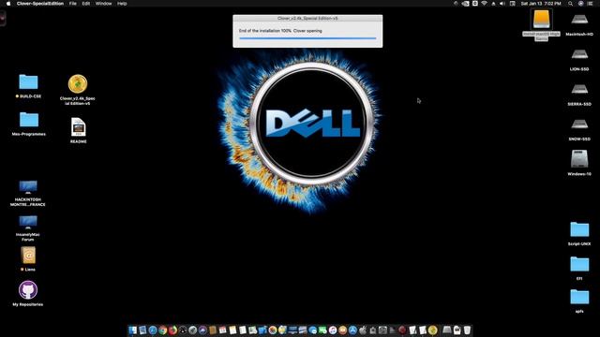This screenshot has width=600, height=337.
Task: Click the installation progress bar
Action: pyautogui.click(x=307, y=38)
